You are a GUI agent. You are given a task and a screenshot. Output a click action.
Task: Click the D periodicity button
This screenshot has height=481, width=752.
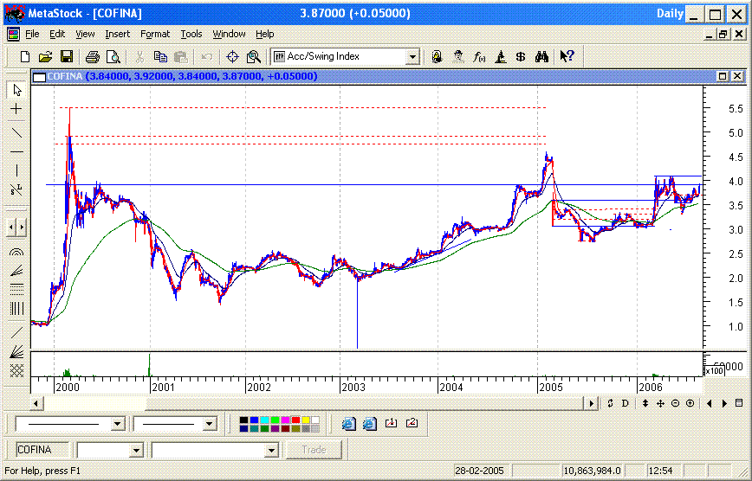tap(625, 403)
